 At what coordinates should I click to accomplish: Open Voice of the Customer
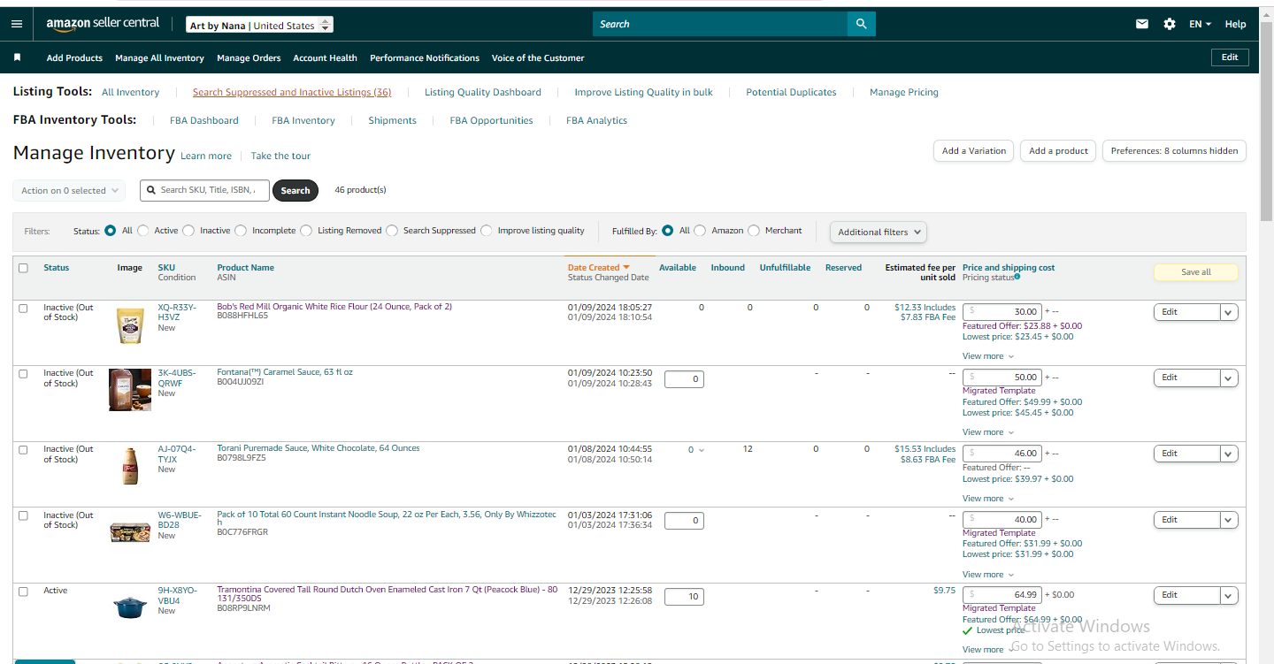click(x=538, y=57)
